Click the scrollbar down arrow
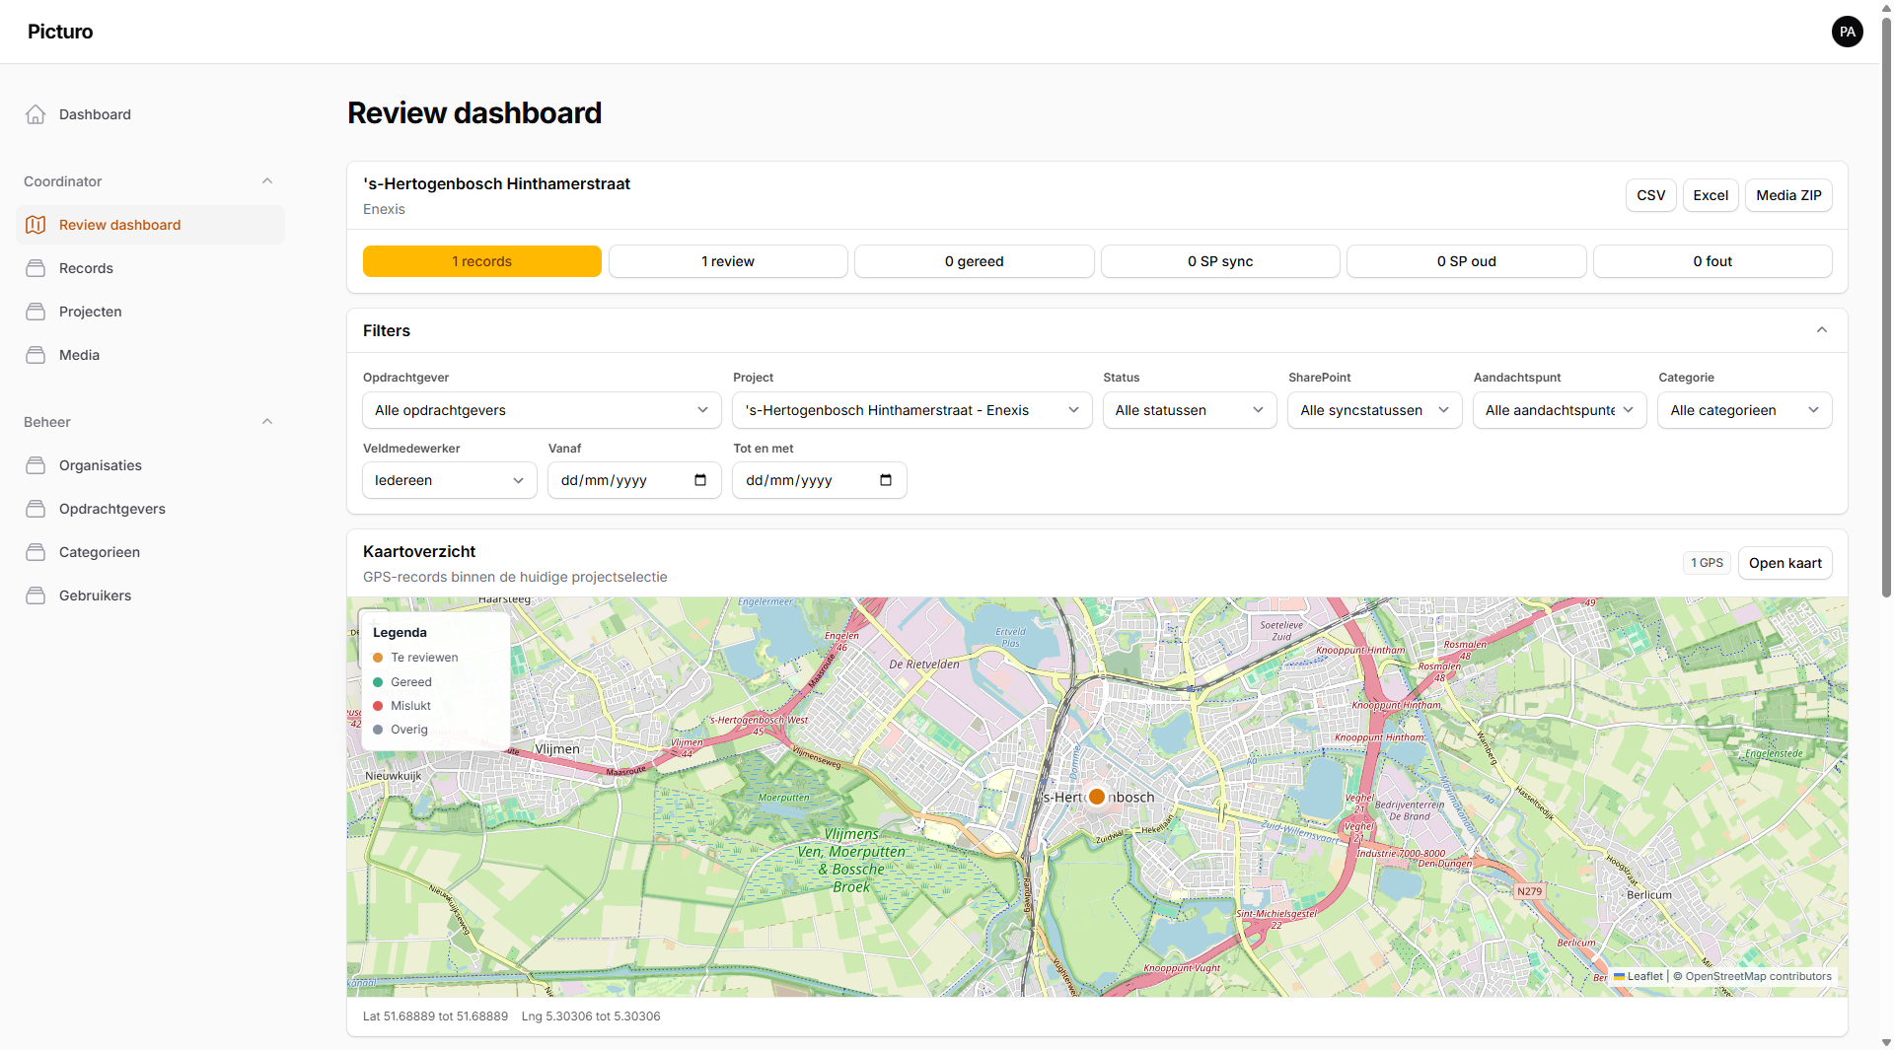Viewport: 1894px width, 1050px height. point(1886,1042)
